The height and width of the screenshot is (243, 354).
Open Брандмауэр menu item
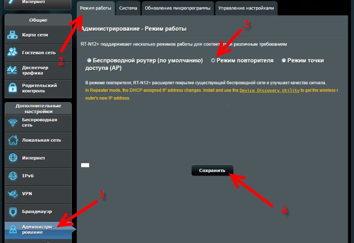pos(38,212)
